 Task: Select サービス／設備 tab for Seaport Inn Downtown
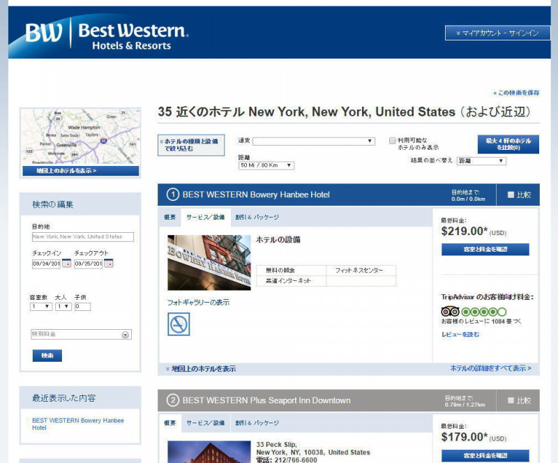coord(206,423)
